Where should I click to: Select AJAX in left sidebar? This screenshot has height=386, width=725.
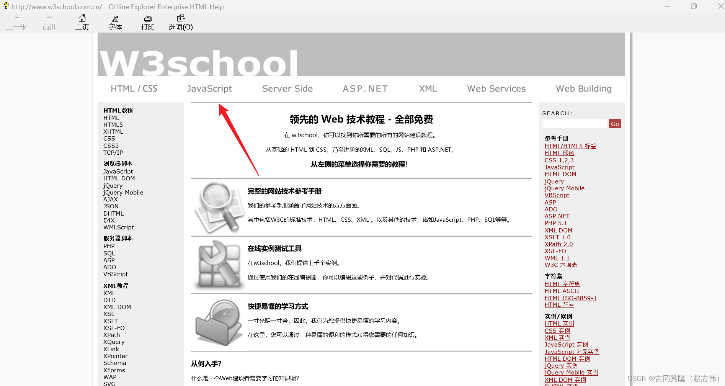(111, 200)
